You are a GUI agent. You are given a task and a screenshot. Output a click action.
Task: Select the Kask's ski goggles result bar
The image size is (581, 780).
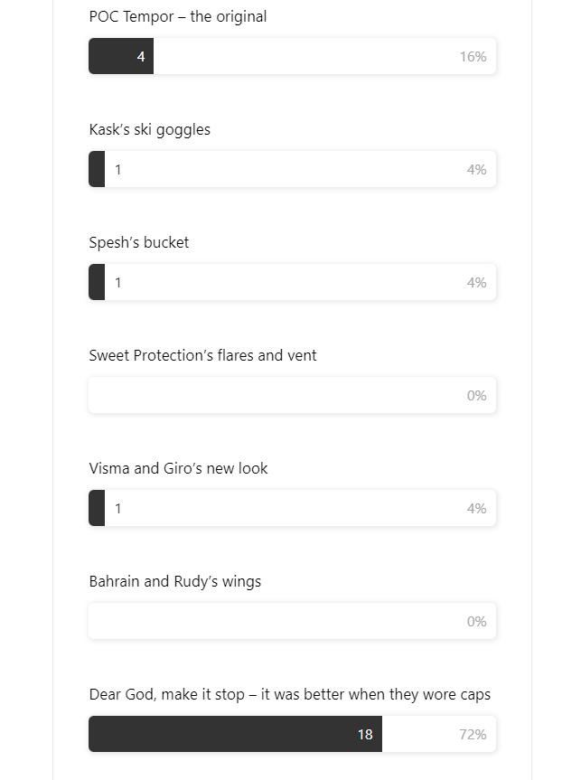pyautogui.click(x=293, y=169)
